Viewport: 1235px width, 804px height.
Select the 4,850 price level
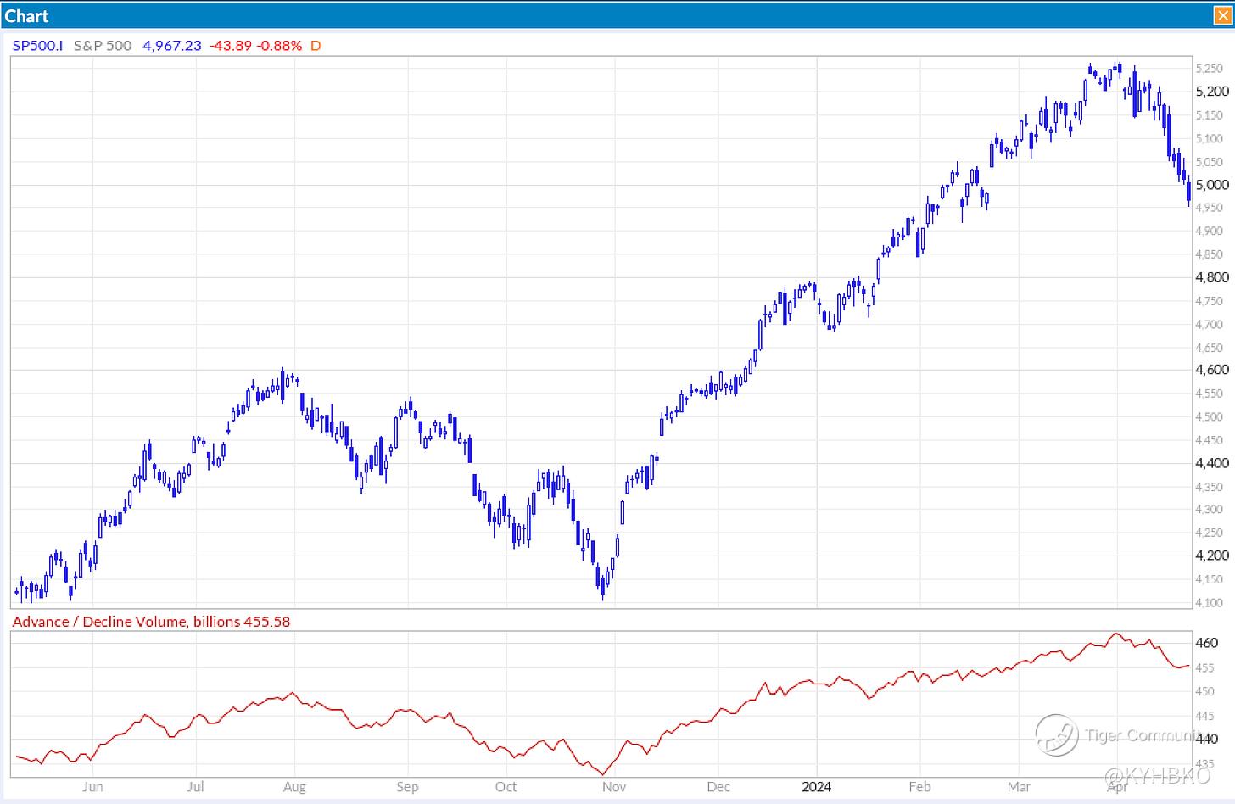(x=1210, y=254)
